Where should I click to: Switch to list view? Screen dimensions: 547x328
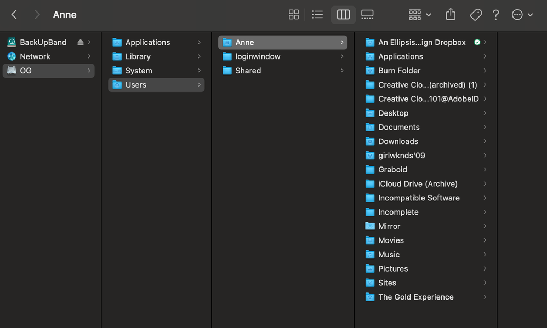tap(317, 15)
